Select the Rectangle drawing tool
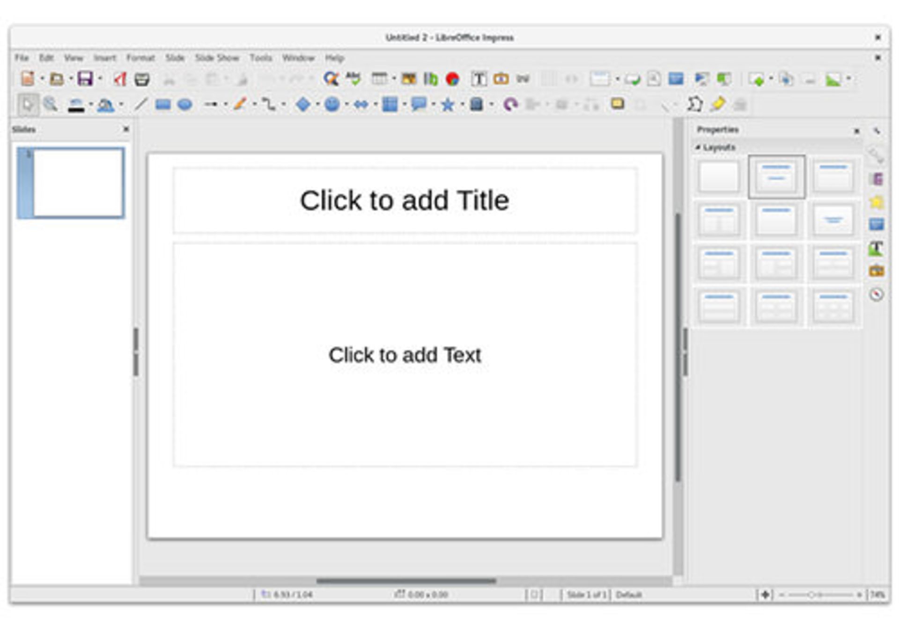The height and width of the screenshot is (629, 899). 162,104
